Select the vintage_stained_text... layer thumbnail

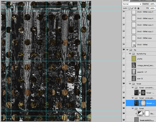[134, 65]
